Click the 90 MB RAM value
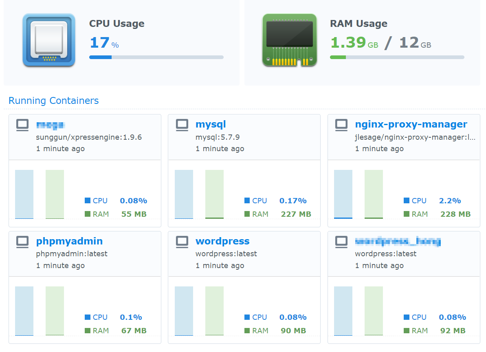486x352 pixels. [x=293, y=331]
